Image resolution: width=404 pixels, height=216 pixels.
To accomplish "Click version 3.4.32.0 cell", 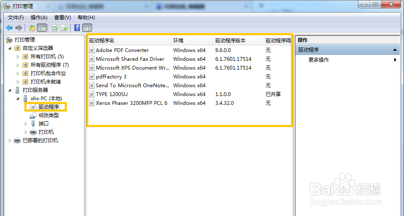I will [x=224, y=103].
